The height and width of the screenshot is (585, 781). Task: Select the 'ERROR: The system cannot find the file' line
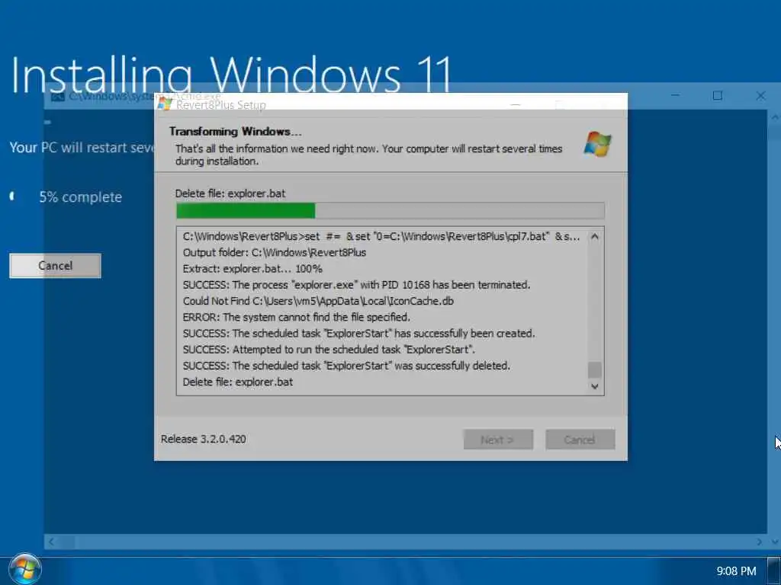pos(297,317)
